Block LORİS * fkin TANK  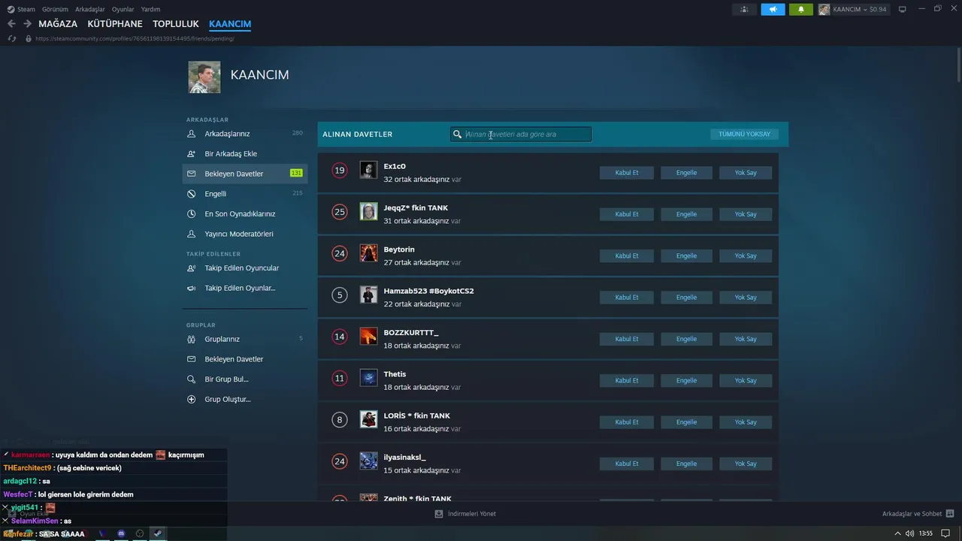pos(686,422)
